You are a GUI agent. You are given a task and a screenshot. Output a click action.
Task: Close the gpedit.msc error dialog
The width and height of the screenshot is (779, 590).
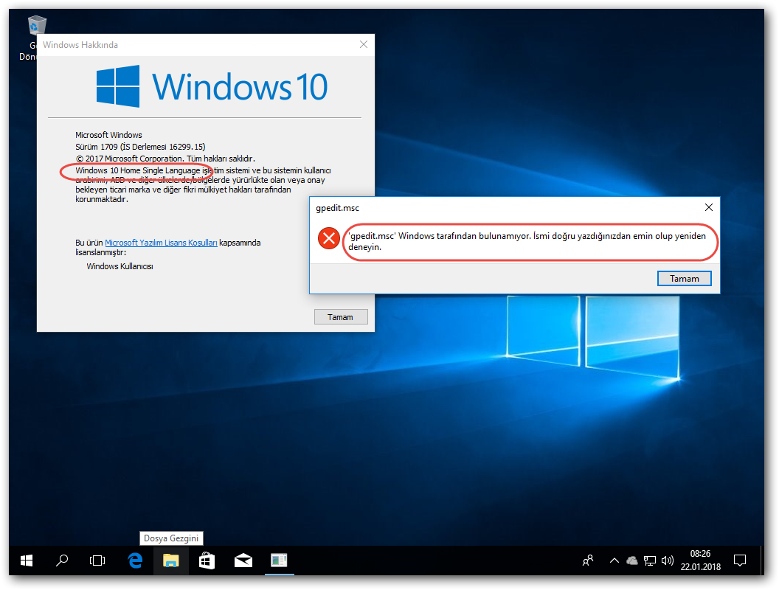pyautogui.click(x=709, y=207)
